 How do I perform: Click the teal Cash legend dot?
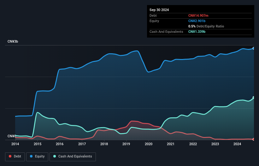pos(55,157)
